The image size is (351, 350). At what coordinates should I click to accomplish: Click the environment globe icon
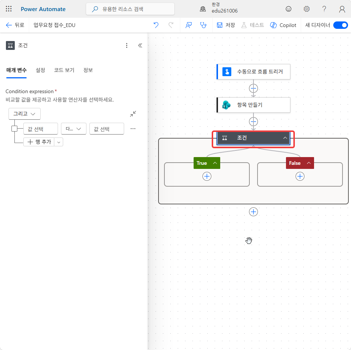pyautogui.click(x=203, y=9)
